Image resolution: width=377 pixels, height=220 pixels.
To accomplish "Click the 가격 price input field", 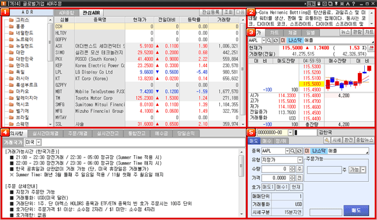I will tap(275, 178).
